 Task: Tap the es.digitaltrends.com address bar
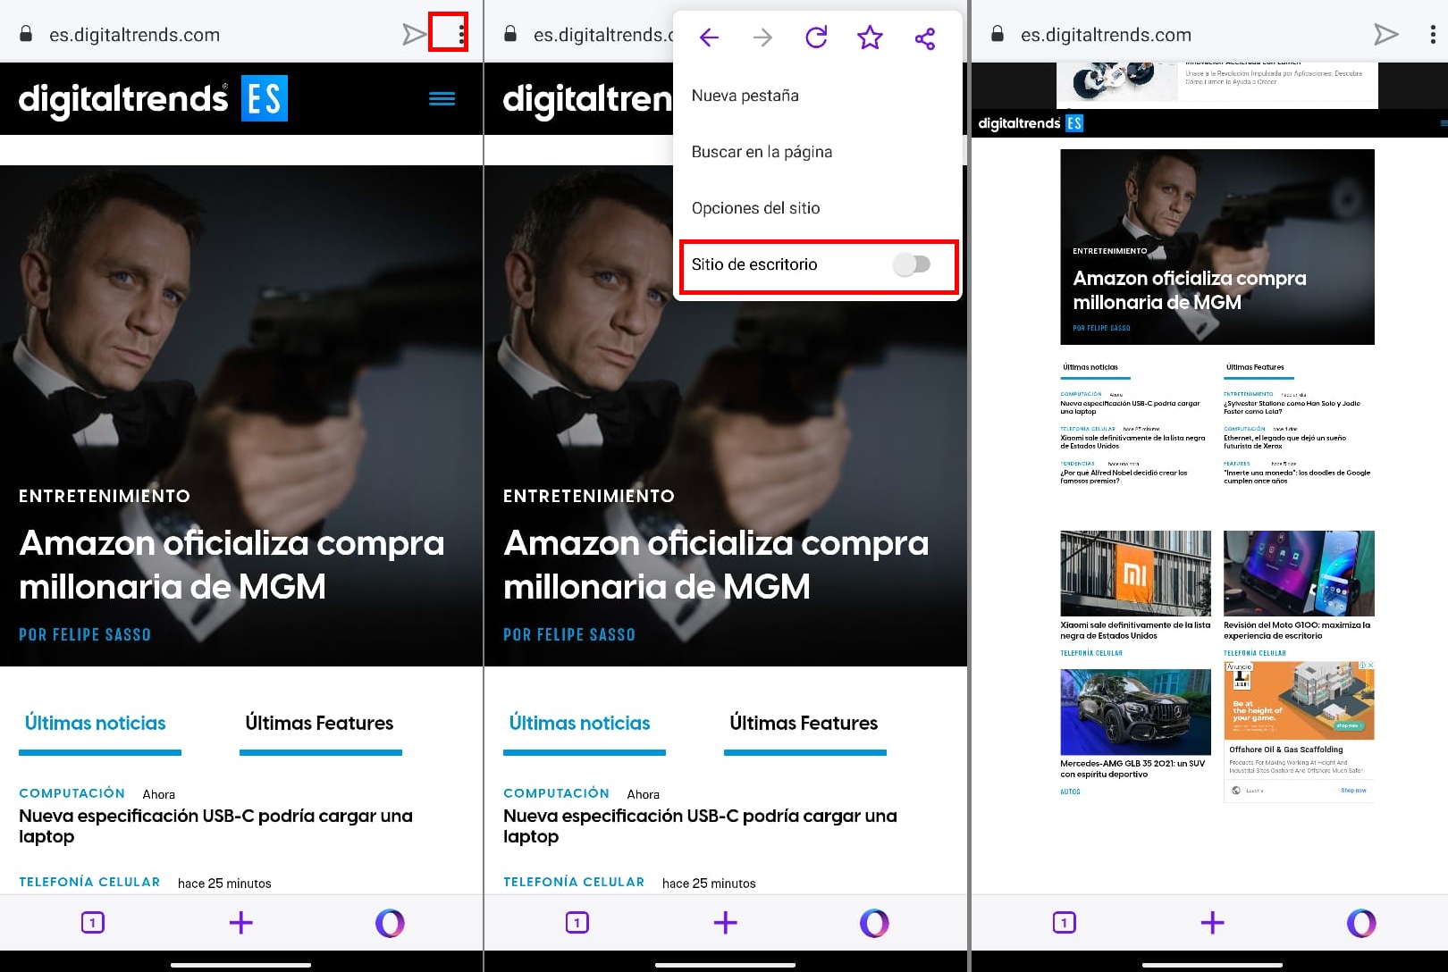pos(134,34)
